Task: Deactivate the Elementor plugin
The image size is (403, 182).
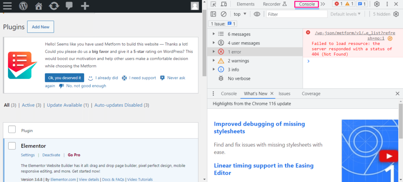Action: pyautogui.click(x=51, y=155)
